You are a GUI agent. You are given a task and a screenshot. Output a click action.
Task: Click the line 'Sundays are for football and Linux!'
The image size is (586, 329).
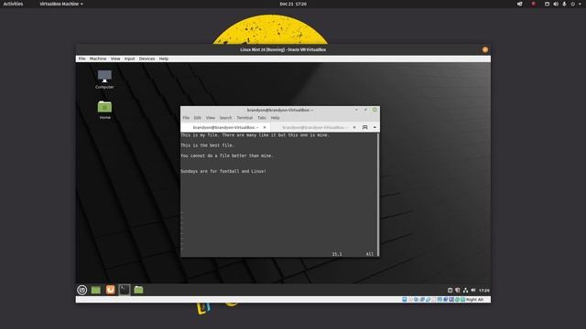[x=223, y=171]
